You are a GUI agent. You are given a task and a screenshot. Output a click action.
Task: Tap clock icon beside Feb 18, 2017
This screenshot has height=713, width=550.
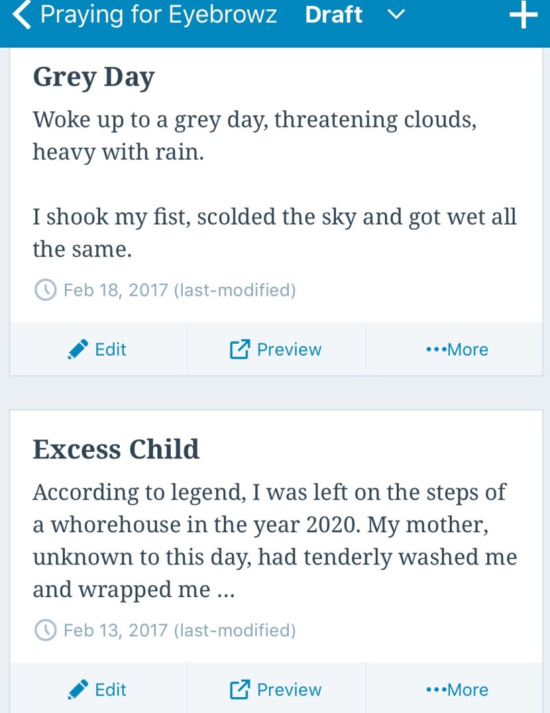[x=45, y=290]
